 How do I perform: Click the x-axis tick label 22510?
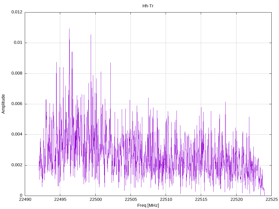166,199
